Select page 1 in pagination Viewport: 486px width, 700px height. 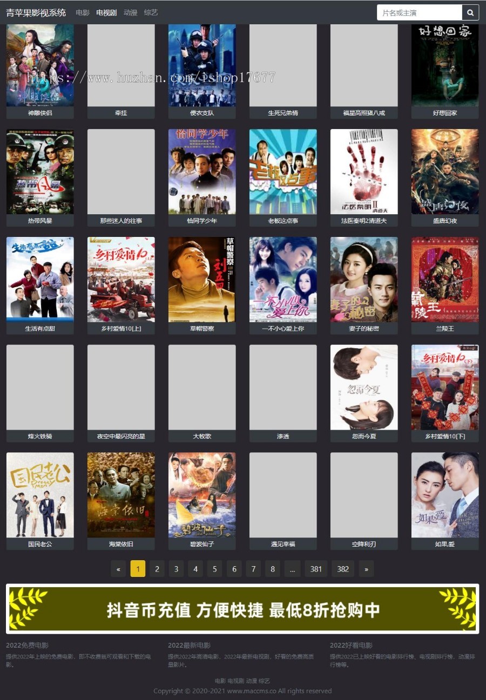[x=138, y=569]
